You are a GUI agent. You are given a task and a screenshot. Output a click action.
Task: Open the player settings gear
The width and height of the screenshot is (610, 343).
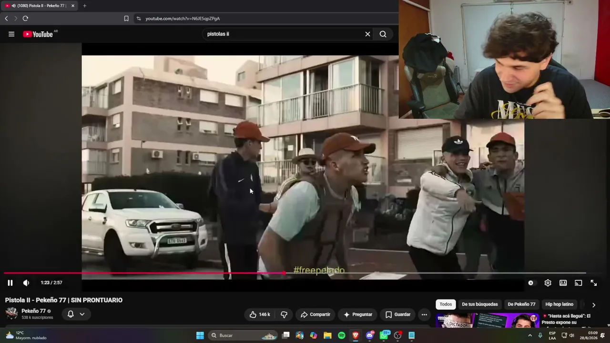pyautogui.click(x=548, y=283)
